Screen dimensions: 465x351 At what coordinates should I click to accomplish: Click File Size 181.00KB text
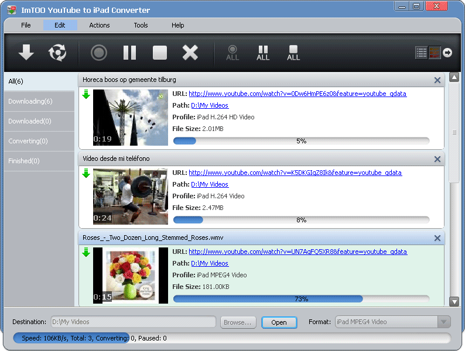click(201, 287)
